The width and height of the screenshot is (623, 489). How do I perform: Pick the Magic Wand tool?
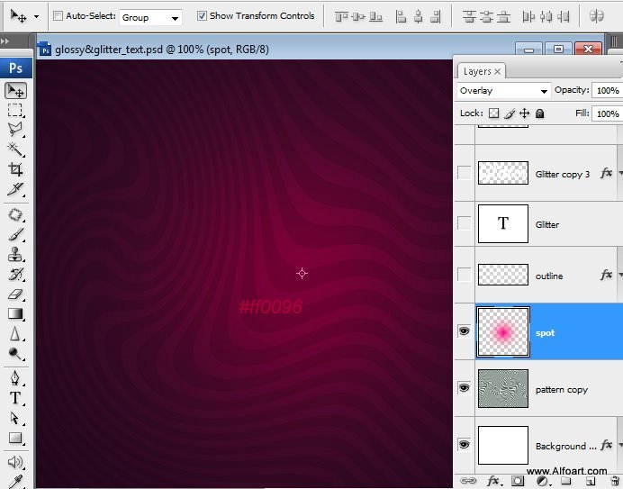15,149
